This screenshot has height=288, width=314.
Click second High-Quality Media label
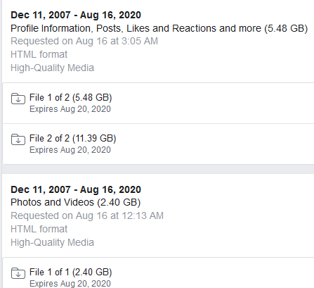pos(52,242)
